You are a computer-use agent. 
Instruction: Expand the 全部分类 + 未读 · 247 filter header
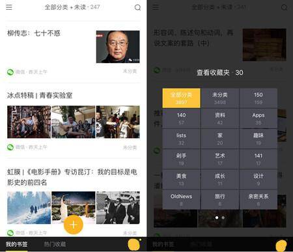click(x=72, y=7)
